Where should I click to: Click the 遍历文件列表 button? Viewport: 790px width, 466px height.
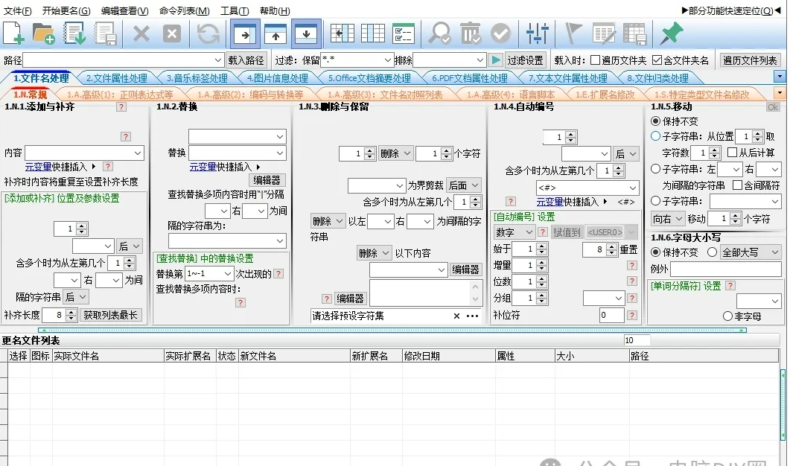751,60
